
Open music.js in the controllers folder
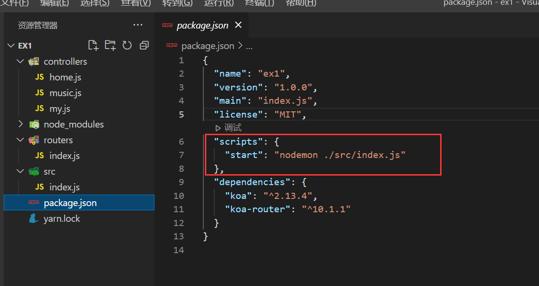(x=65, y=93)
